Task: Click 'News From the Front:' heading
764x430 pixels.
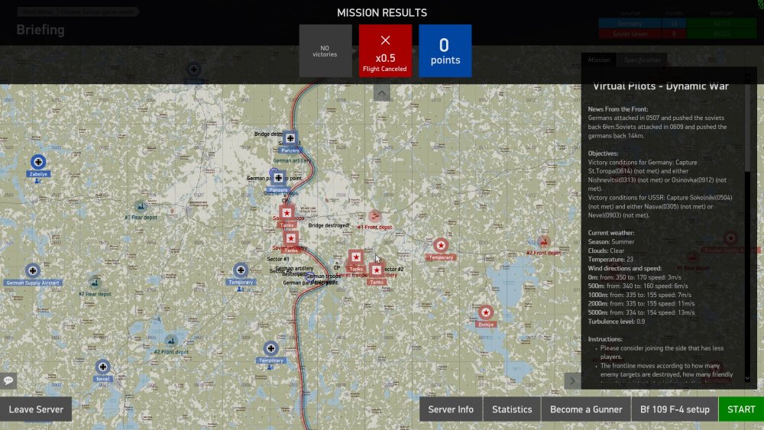Action: [x=618, y=109]
